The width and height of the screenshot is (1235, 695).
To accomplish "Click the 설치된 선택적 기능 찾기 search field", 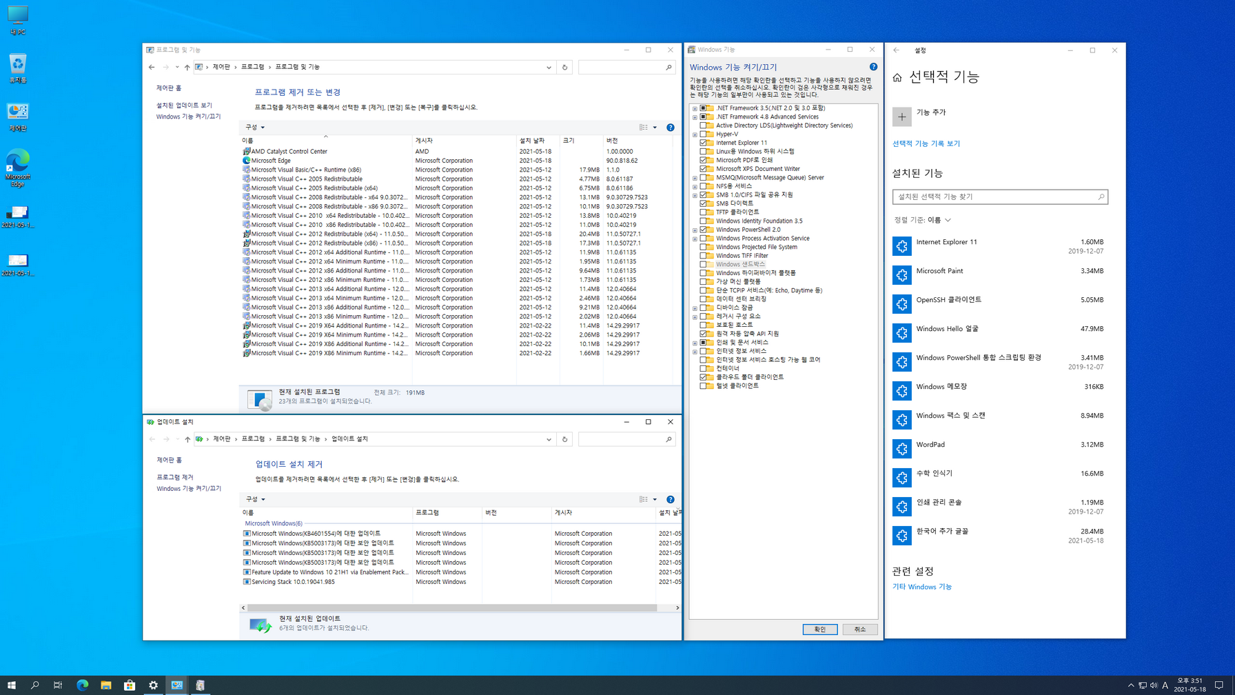I will [x=1000, y=197].
